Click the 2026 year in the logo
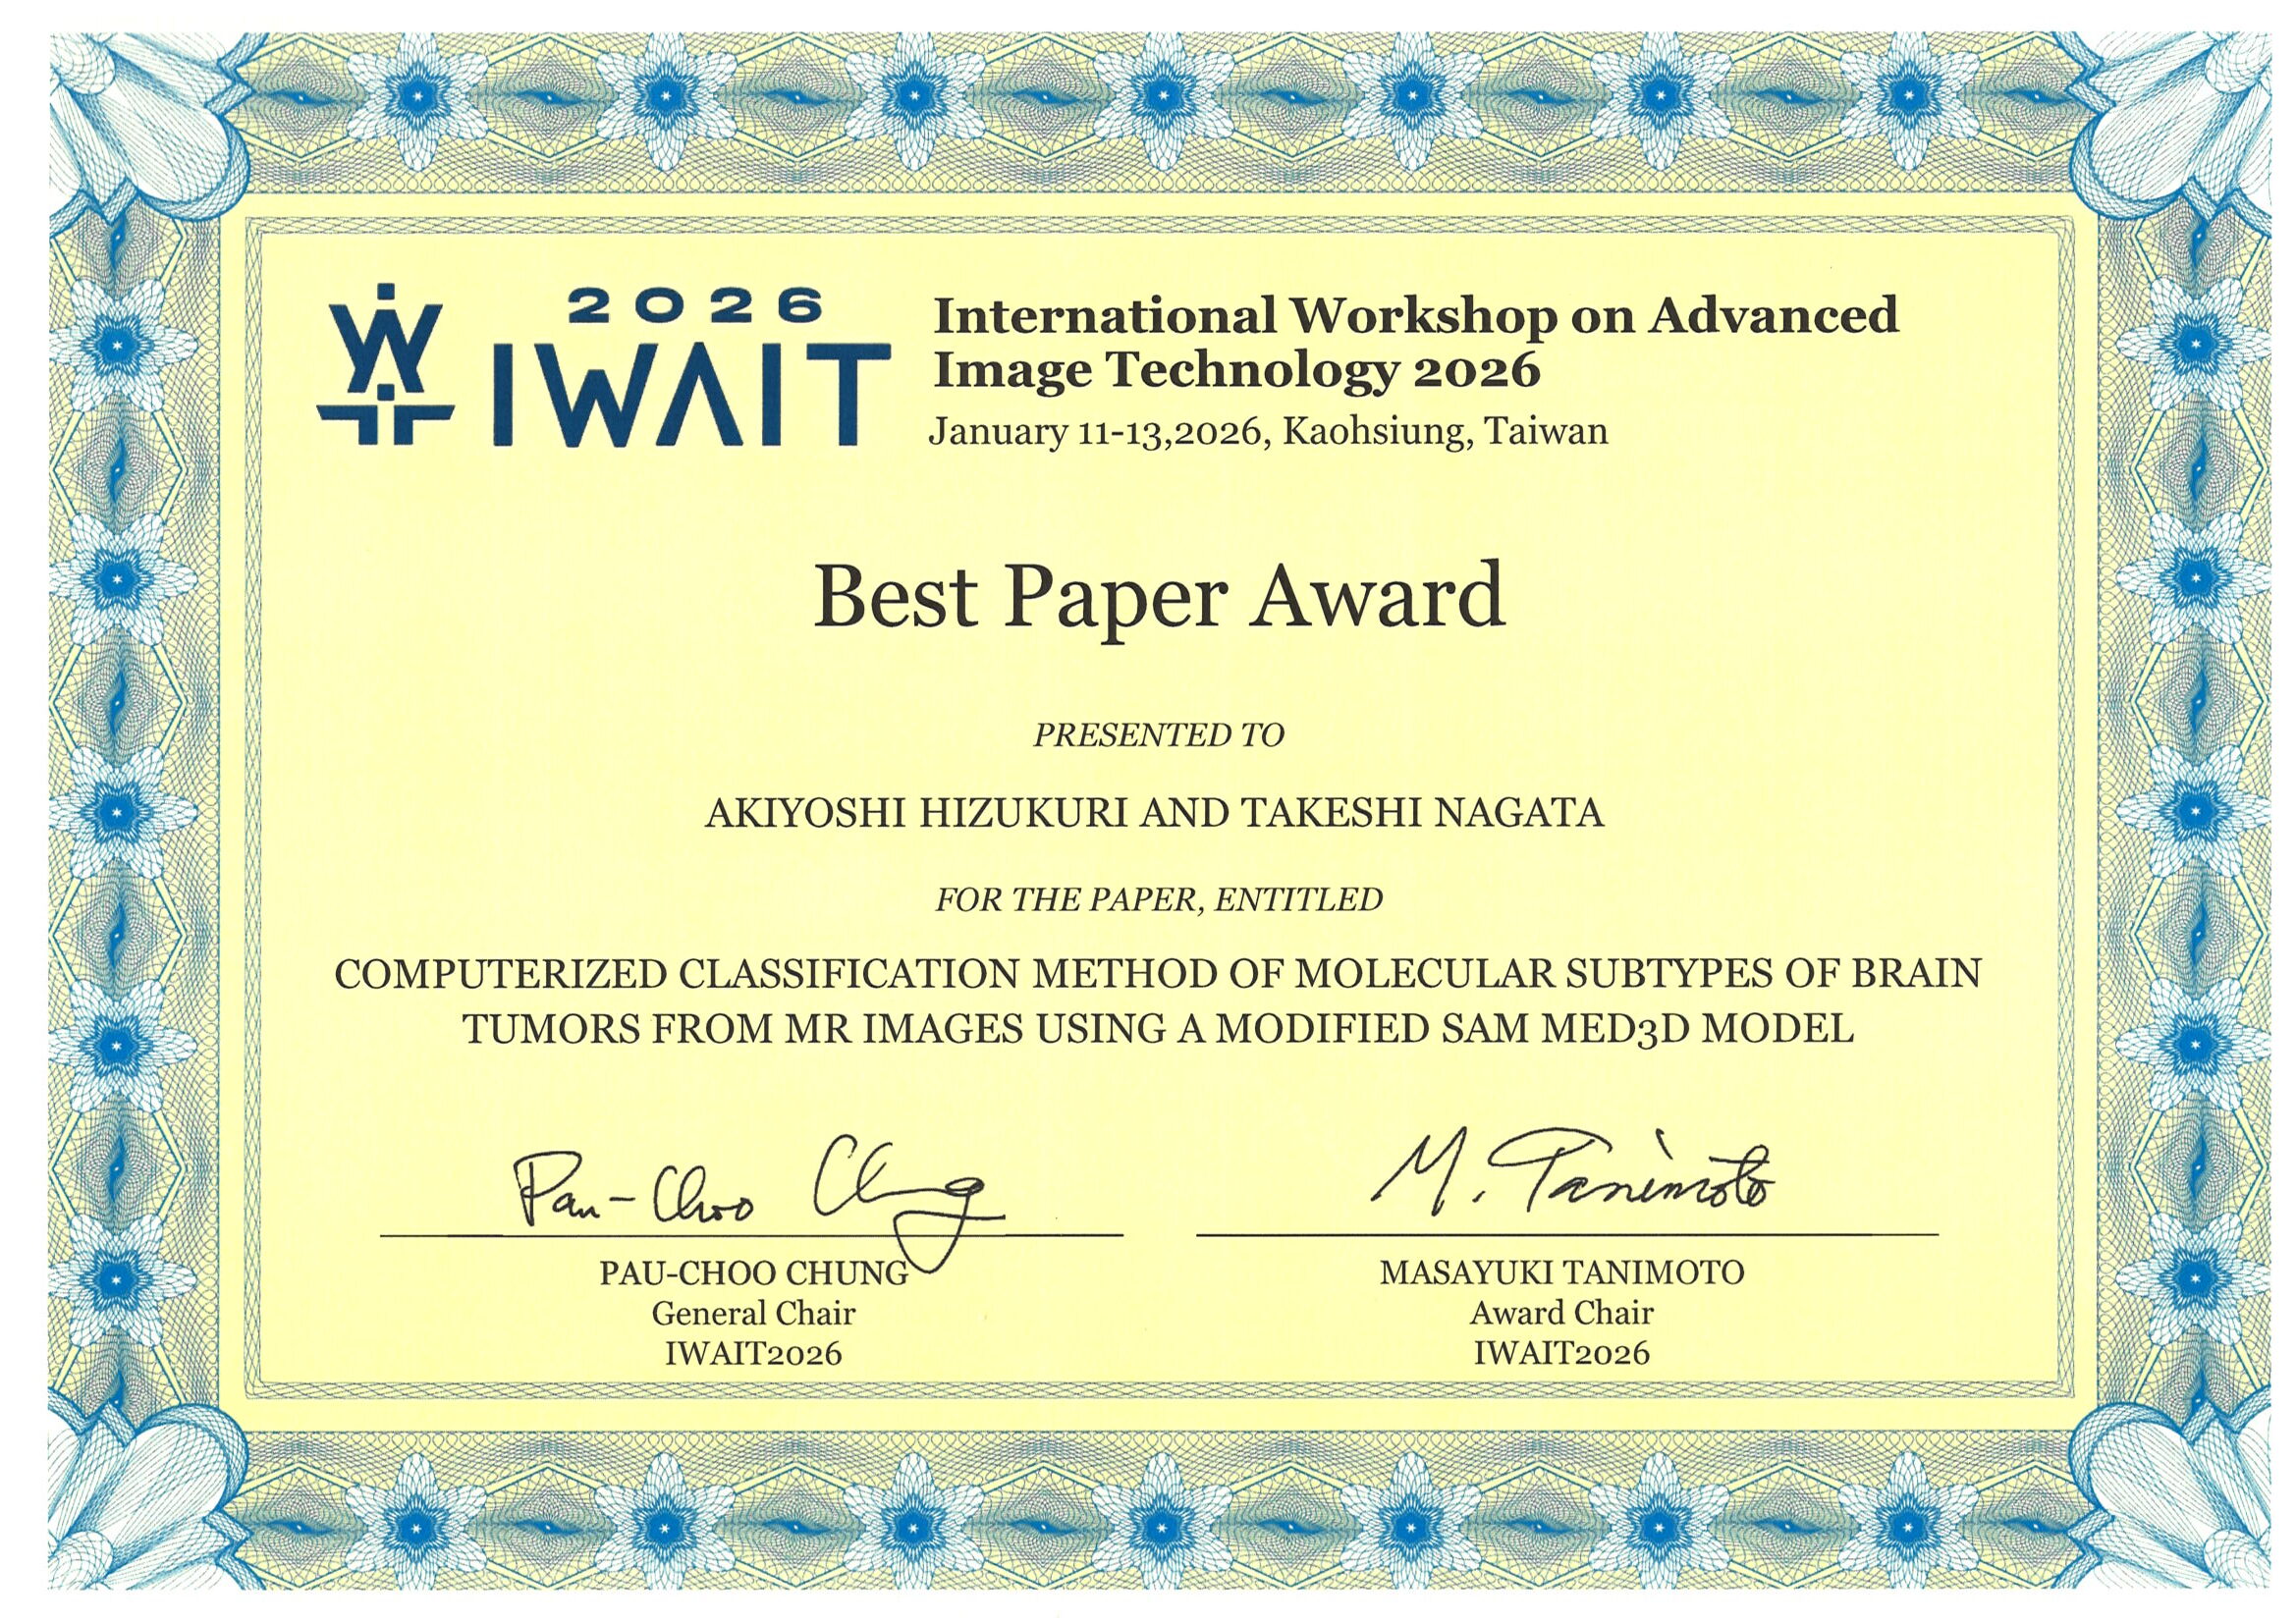Viewport: 2296px width, 1623px height. point(694,307)
